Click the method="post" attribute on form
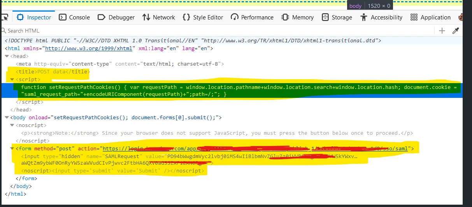This screenshot has width=472, height=207. pyautogui.click(x=54, y=148)
